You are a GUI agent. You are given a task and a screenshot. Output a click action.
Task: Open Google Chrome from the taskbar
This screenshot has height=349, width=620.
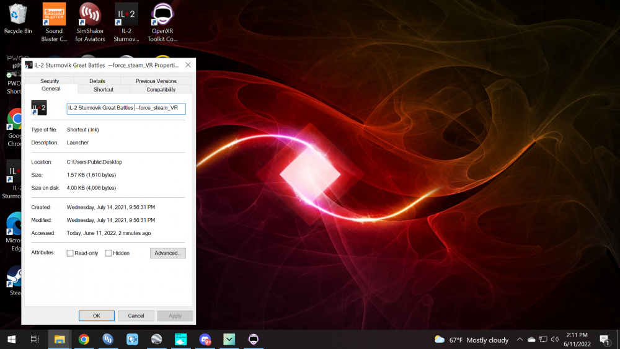coord(84,339)
